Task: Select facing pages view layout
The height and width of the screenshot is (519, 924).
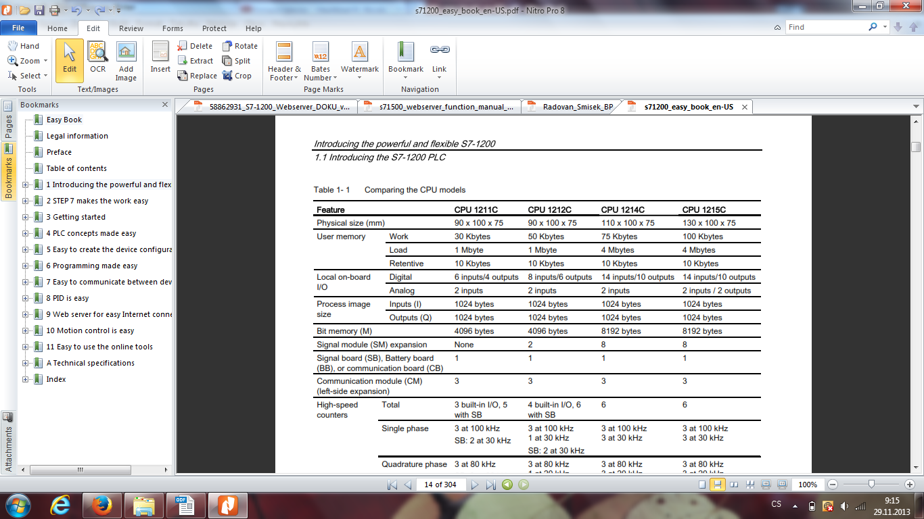Action: pos(734,485)
